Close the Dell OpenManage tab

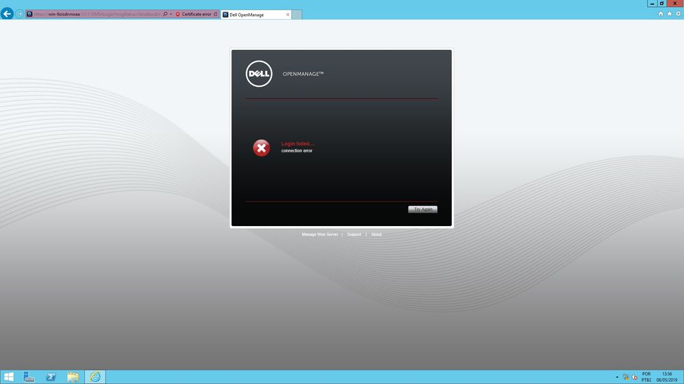(x=288, y=14)
